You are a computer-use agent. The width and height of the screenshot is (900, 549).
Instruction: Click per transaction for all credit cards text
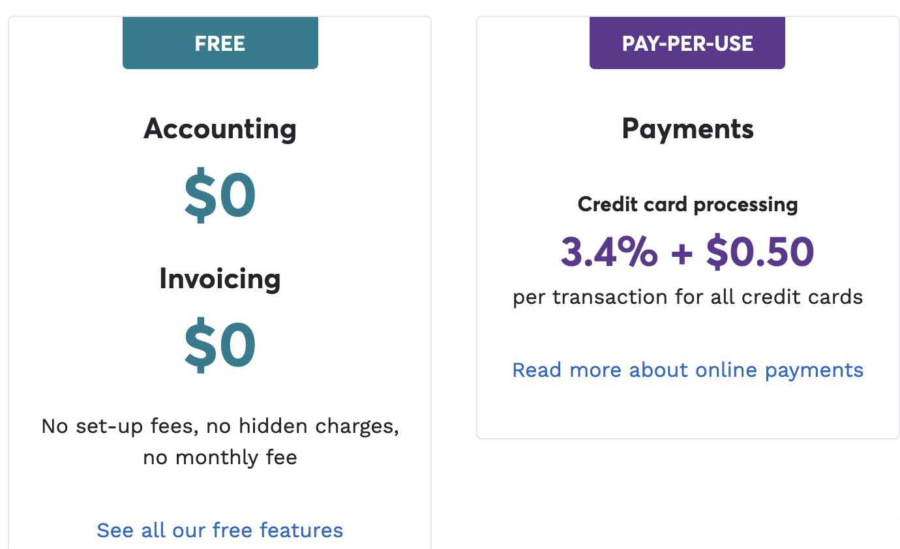pos(688,297)
